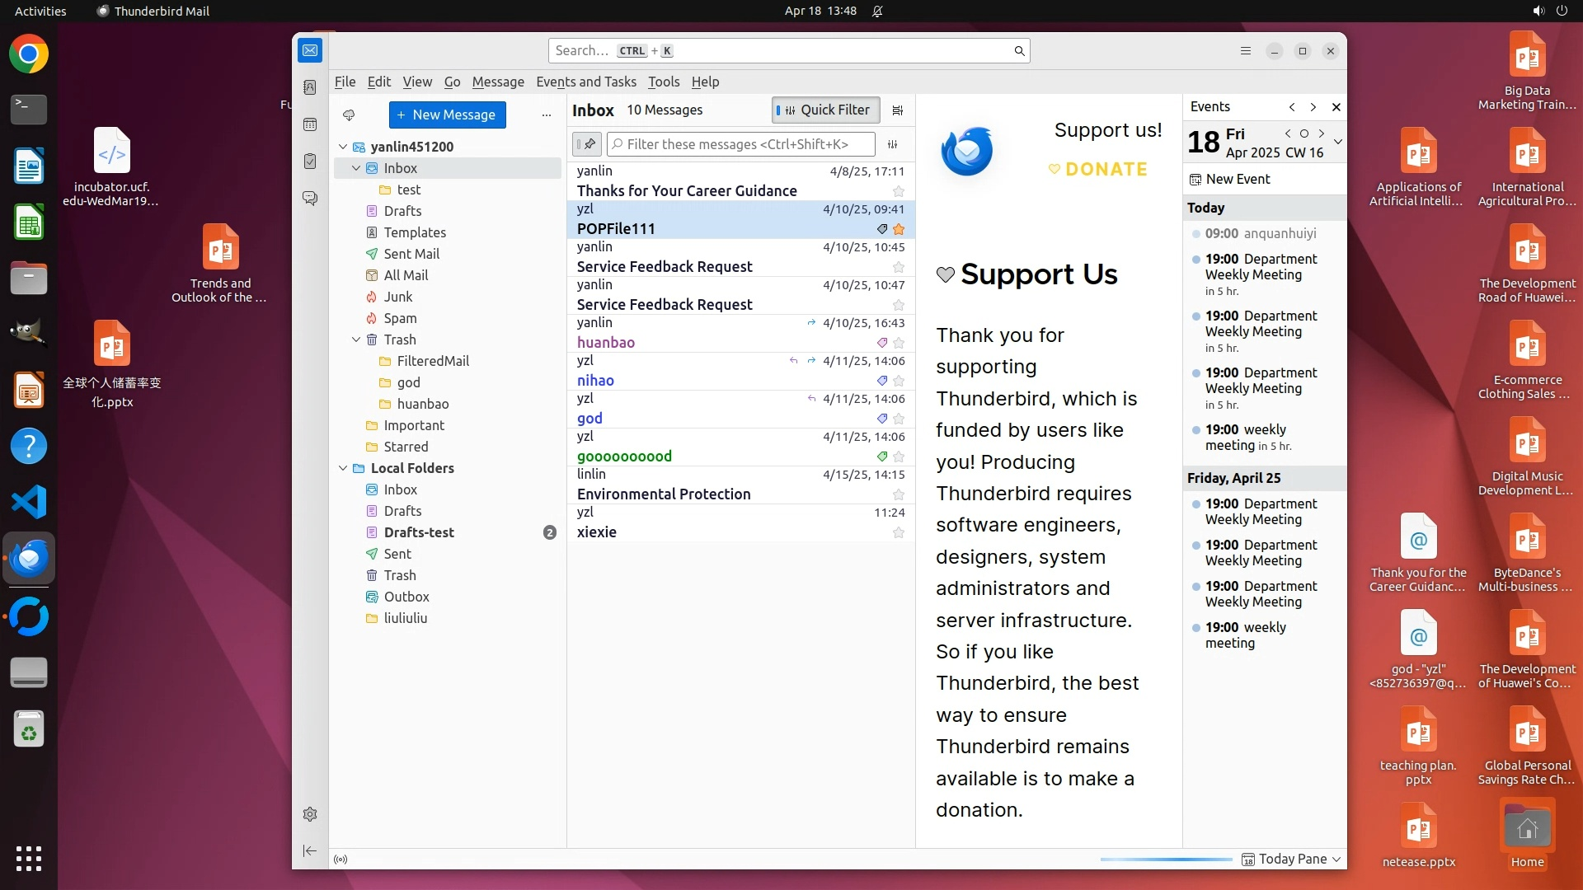
Task: Click the New Message button
Action: coord(447,115)
